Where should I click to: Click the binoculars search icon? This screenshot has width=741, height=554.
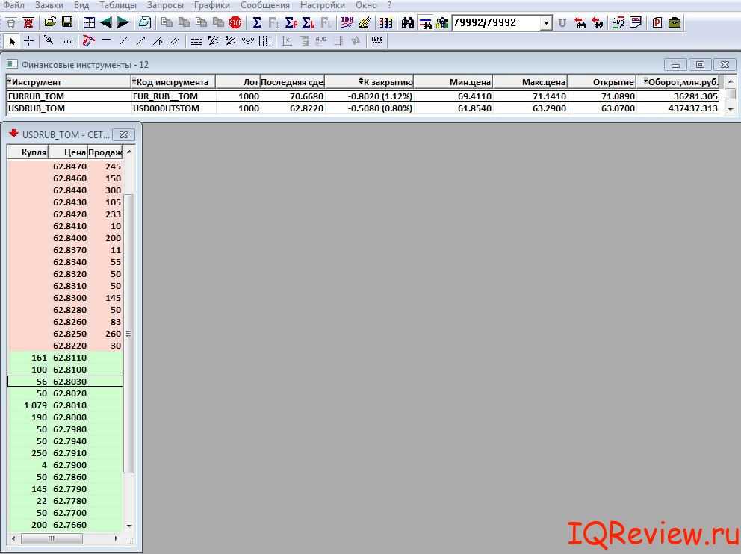pos(407,23)
